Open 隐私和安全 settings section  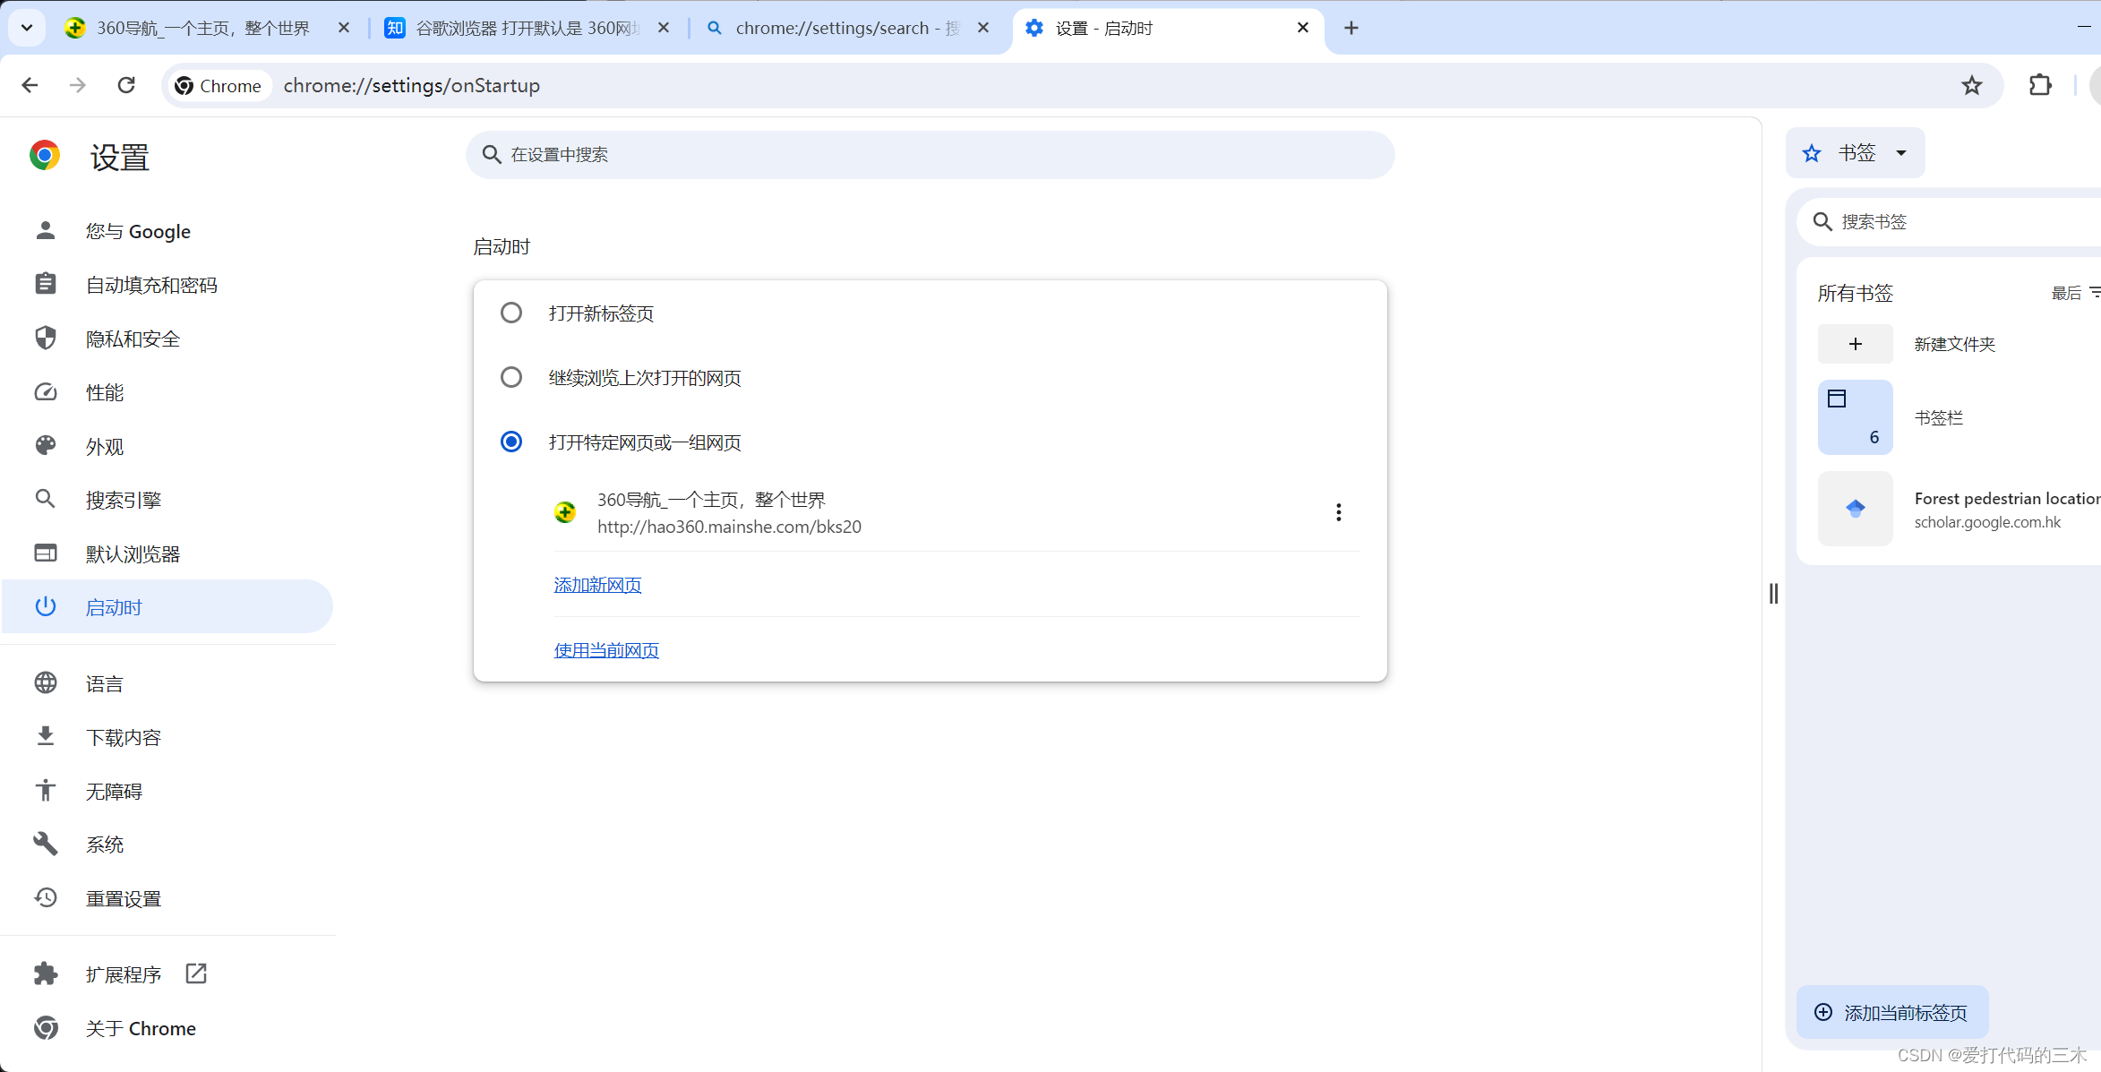(133, 339)
